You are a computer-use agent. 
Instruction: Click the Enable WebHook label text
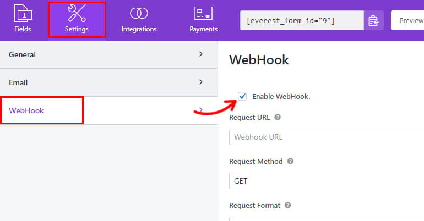click(x=281, y=97)
